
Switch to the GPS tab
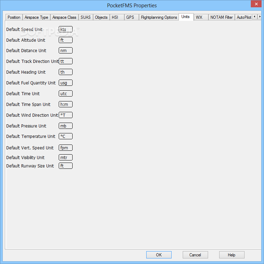point(132,17)
